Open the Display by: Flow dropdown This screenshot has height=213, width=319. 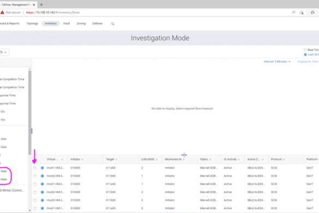[308, 62]
